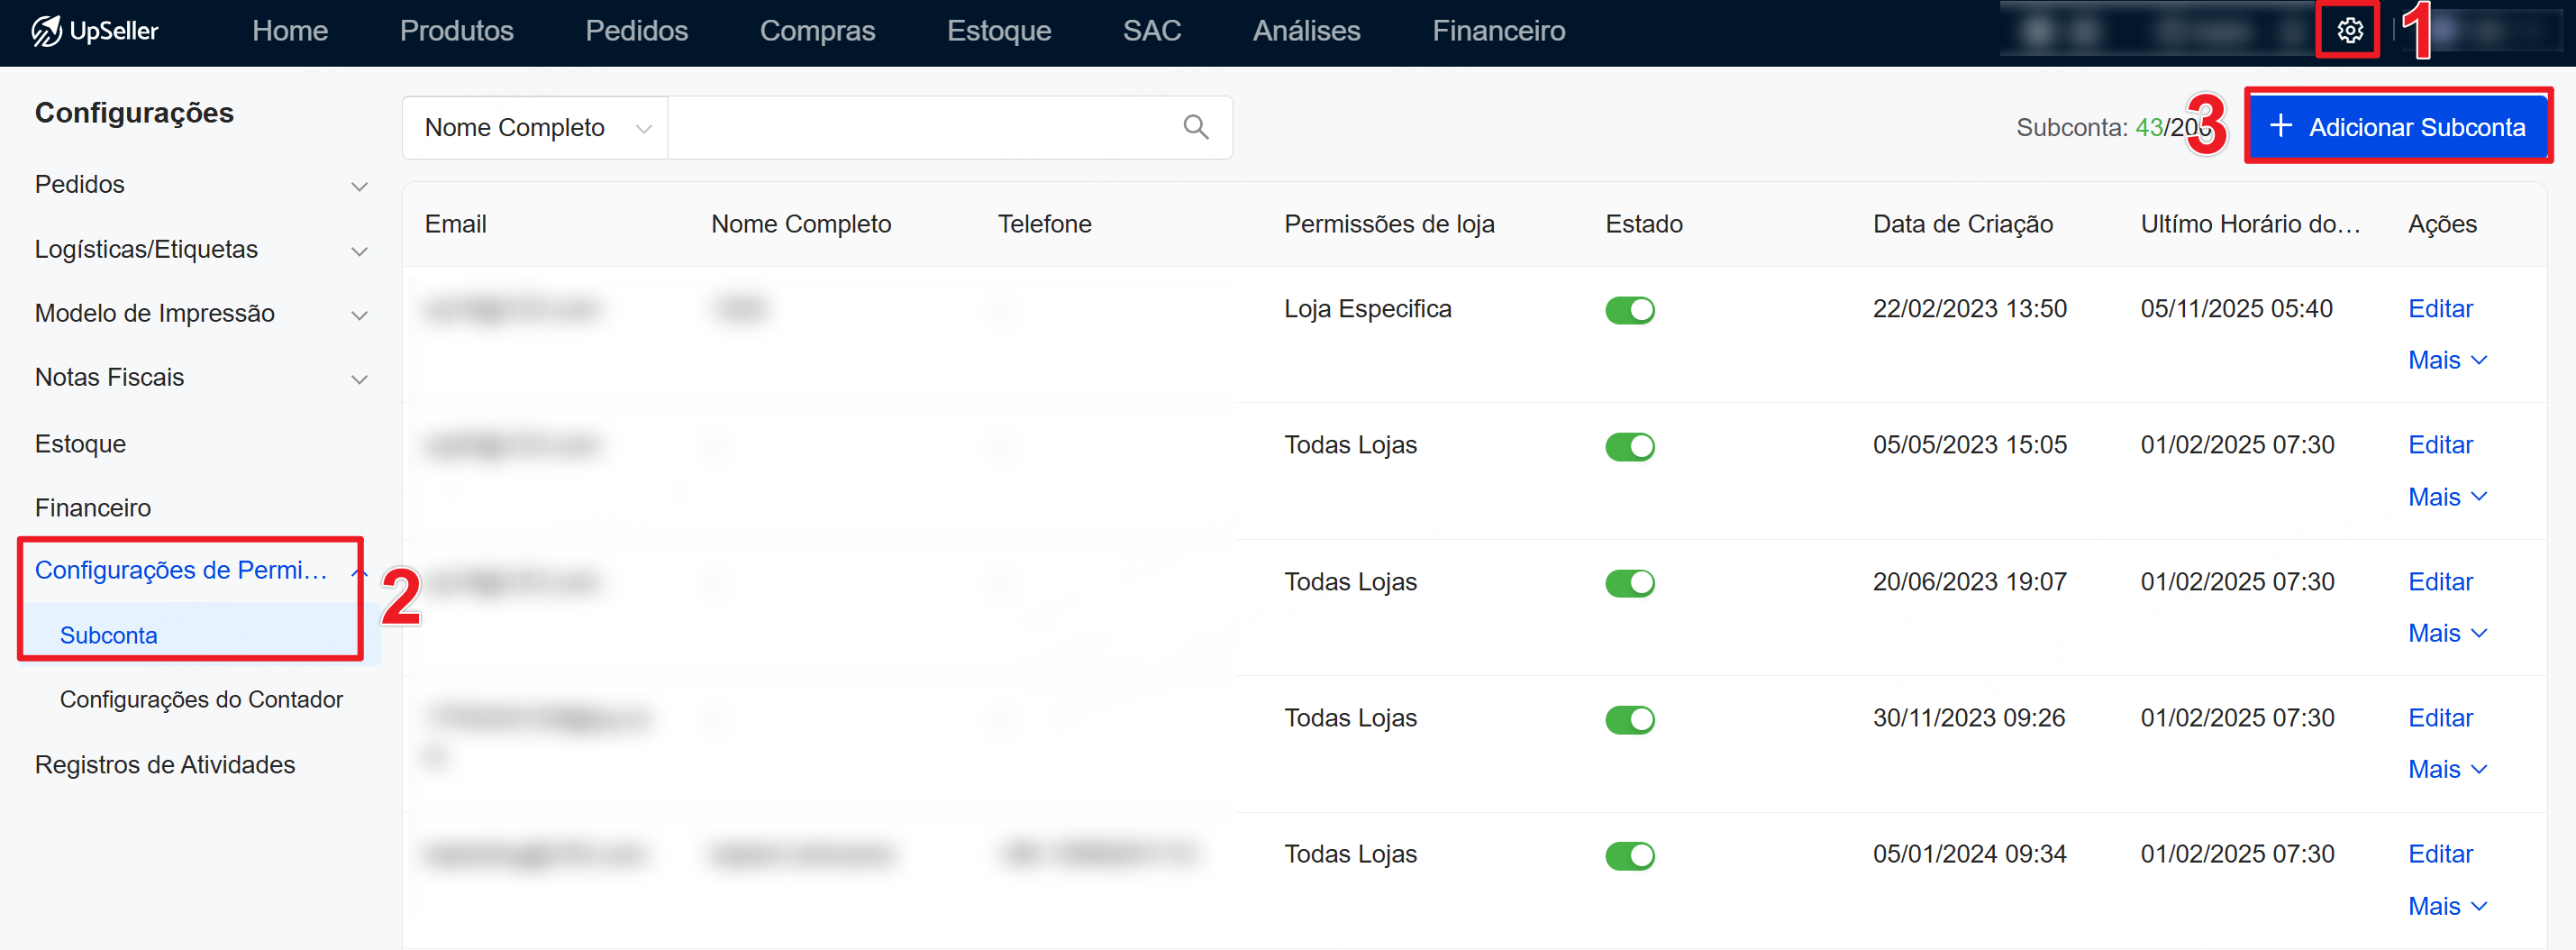This screenshot has height=950, width=2576.
Task: Click the Adicionar Subconta button
Action: point(2397,127)
